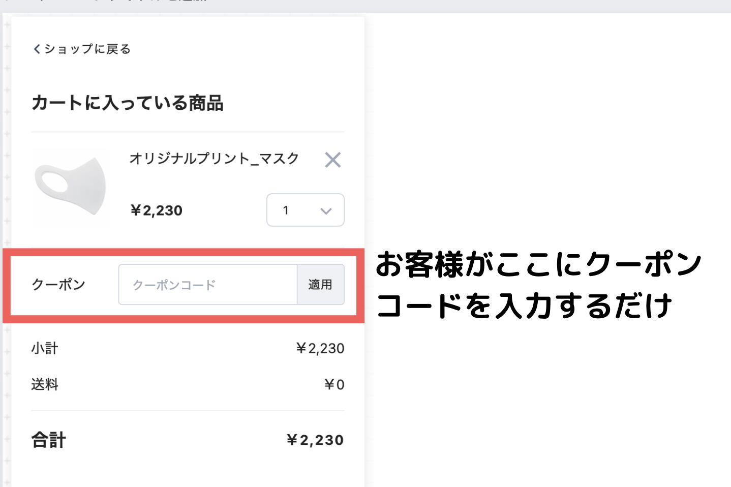Image resolution: width=731 pixels, height=487 pixels.
Task: Click the back chevron before ショップに戻る
Action: pyautogui.click(x=37, y=49)
